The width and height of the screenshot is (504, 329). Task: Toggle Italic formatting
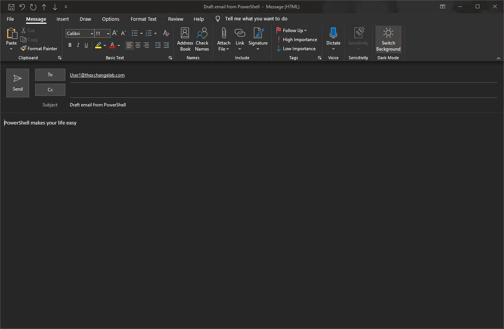pyautogui.click(x=78, y=45)
